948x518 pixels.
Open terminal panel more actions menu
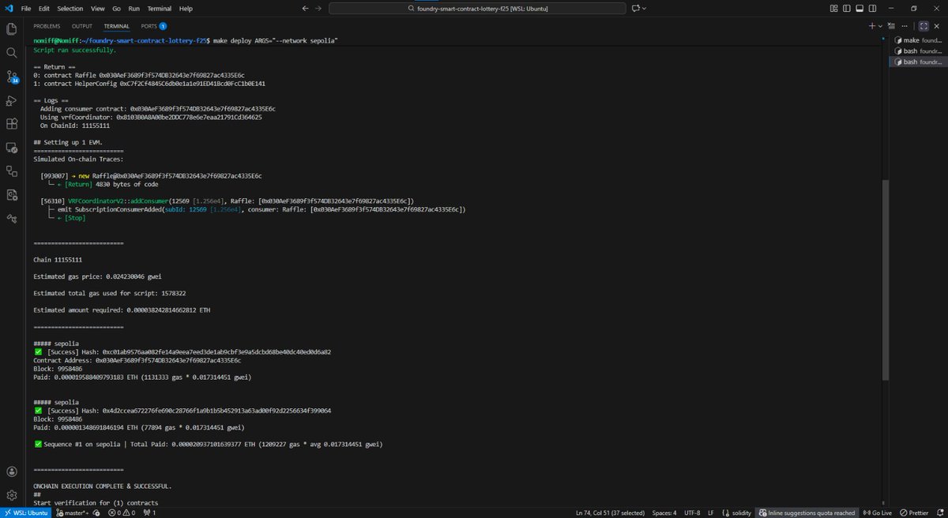pos(906,26)
